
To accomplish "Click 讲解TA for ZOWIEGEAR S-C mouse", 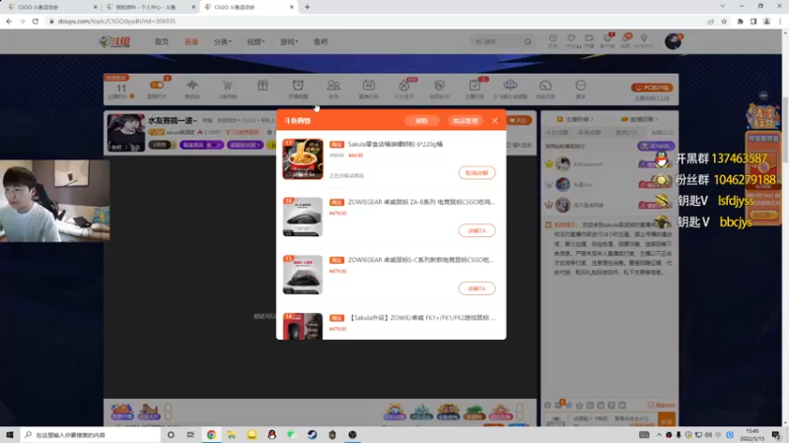I will tap(476, 288).
